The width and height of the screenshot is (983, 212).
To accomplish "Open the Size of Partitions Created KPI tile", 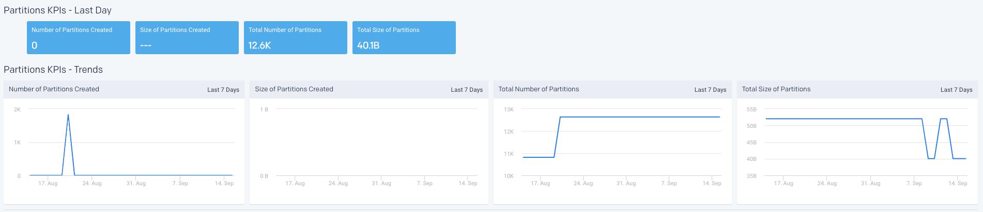I will coord(187,38).
